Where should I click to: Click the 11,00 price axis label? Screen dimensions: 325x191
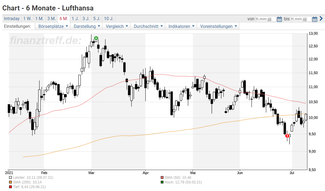313,87
